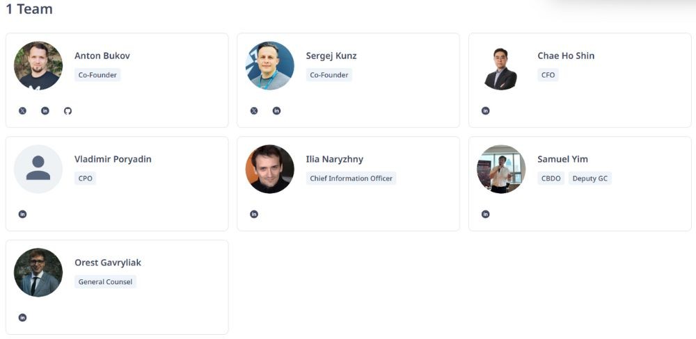
Task: Open Anton Bukov's GitHub icon
Action: (x=68, y=111)
